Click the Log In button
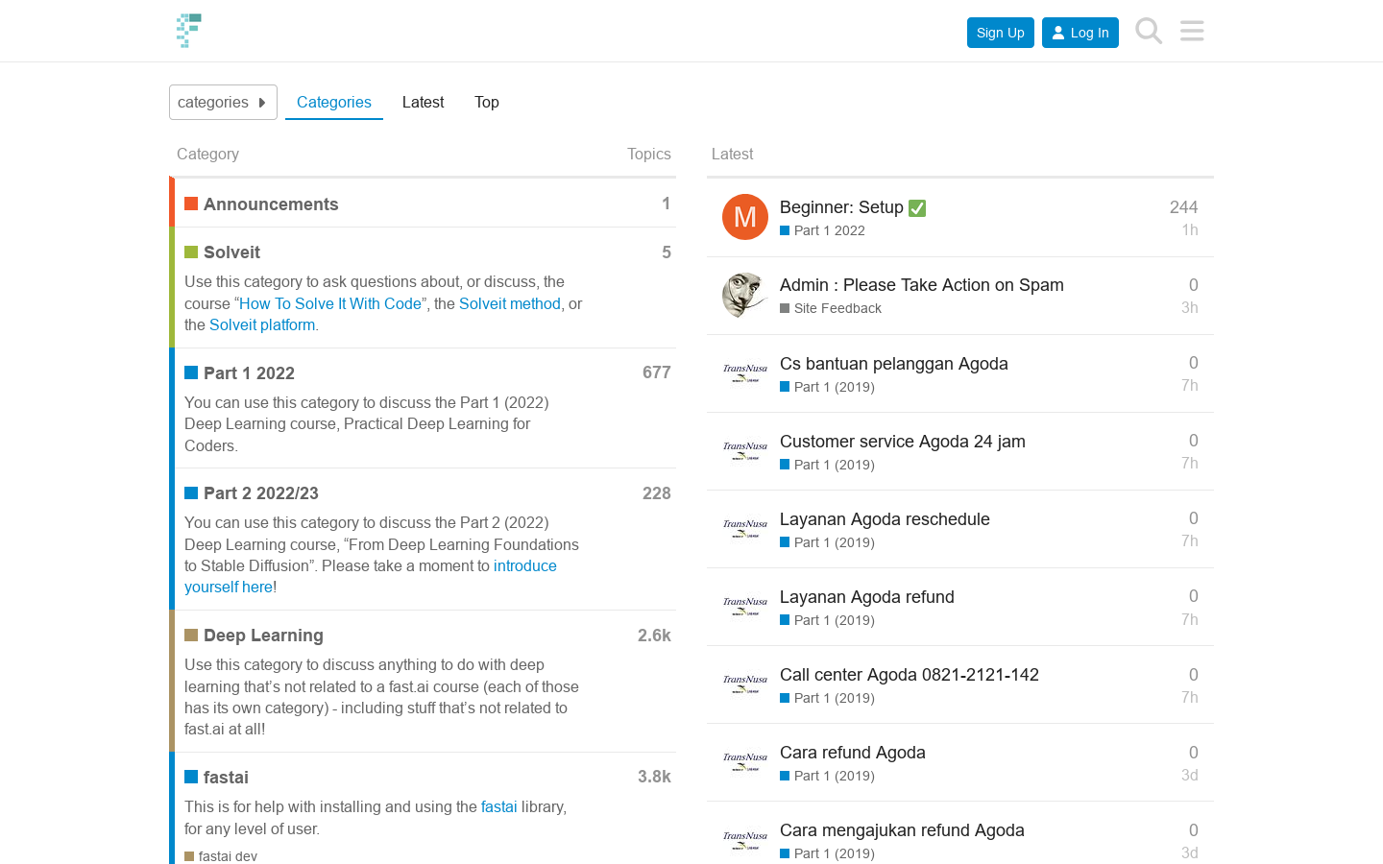 pyautogui.click(x=1080, y=33)
